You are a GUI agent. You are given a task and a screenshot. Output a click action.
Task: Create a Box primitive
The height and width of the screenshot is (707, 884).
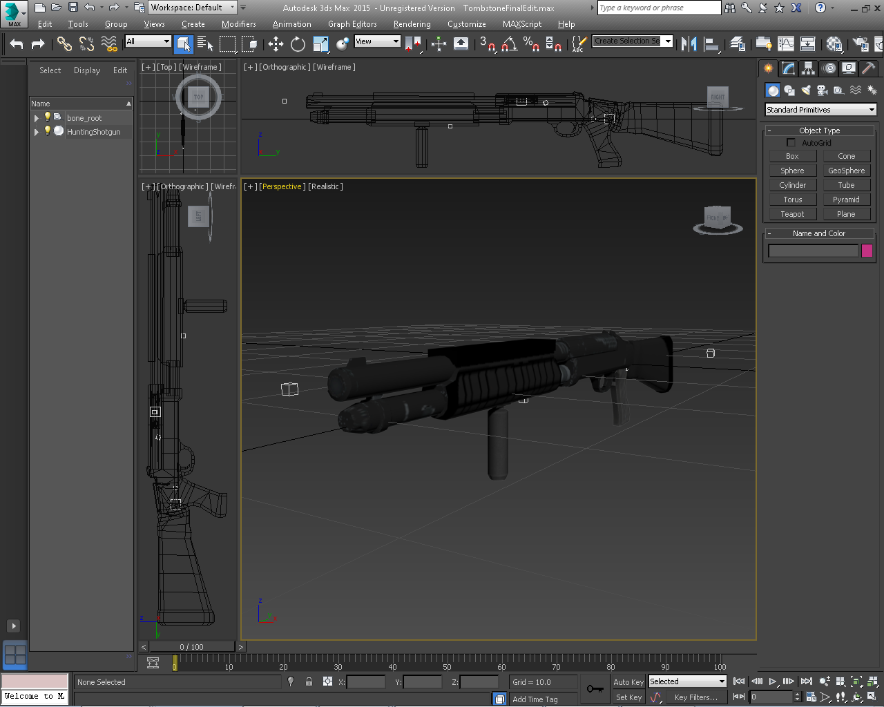(x=792, y=156)
